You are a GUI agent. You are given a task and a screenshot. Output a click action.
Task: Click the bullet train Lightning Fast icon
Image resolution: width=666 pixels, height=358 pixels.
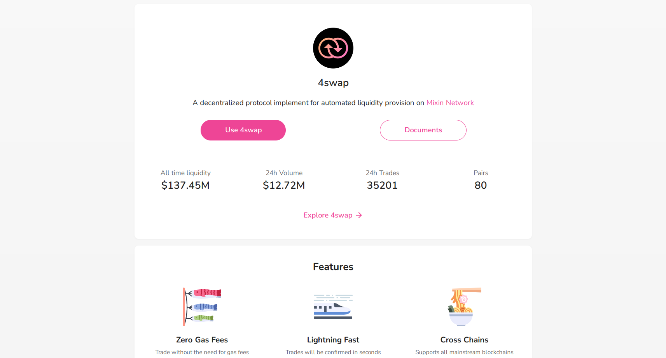point(333,307)
